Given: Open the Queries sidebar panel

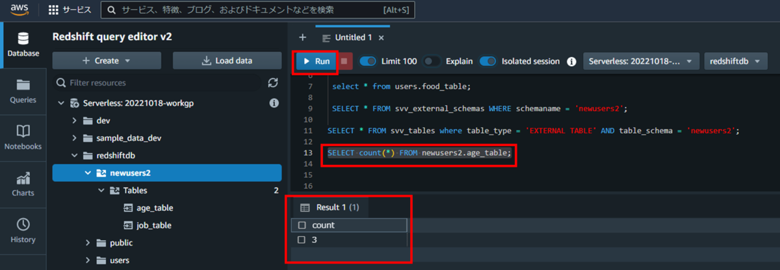Looking at the screenshot, I should (23, 91).
